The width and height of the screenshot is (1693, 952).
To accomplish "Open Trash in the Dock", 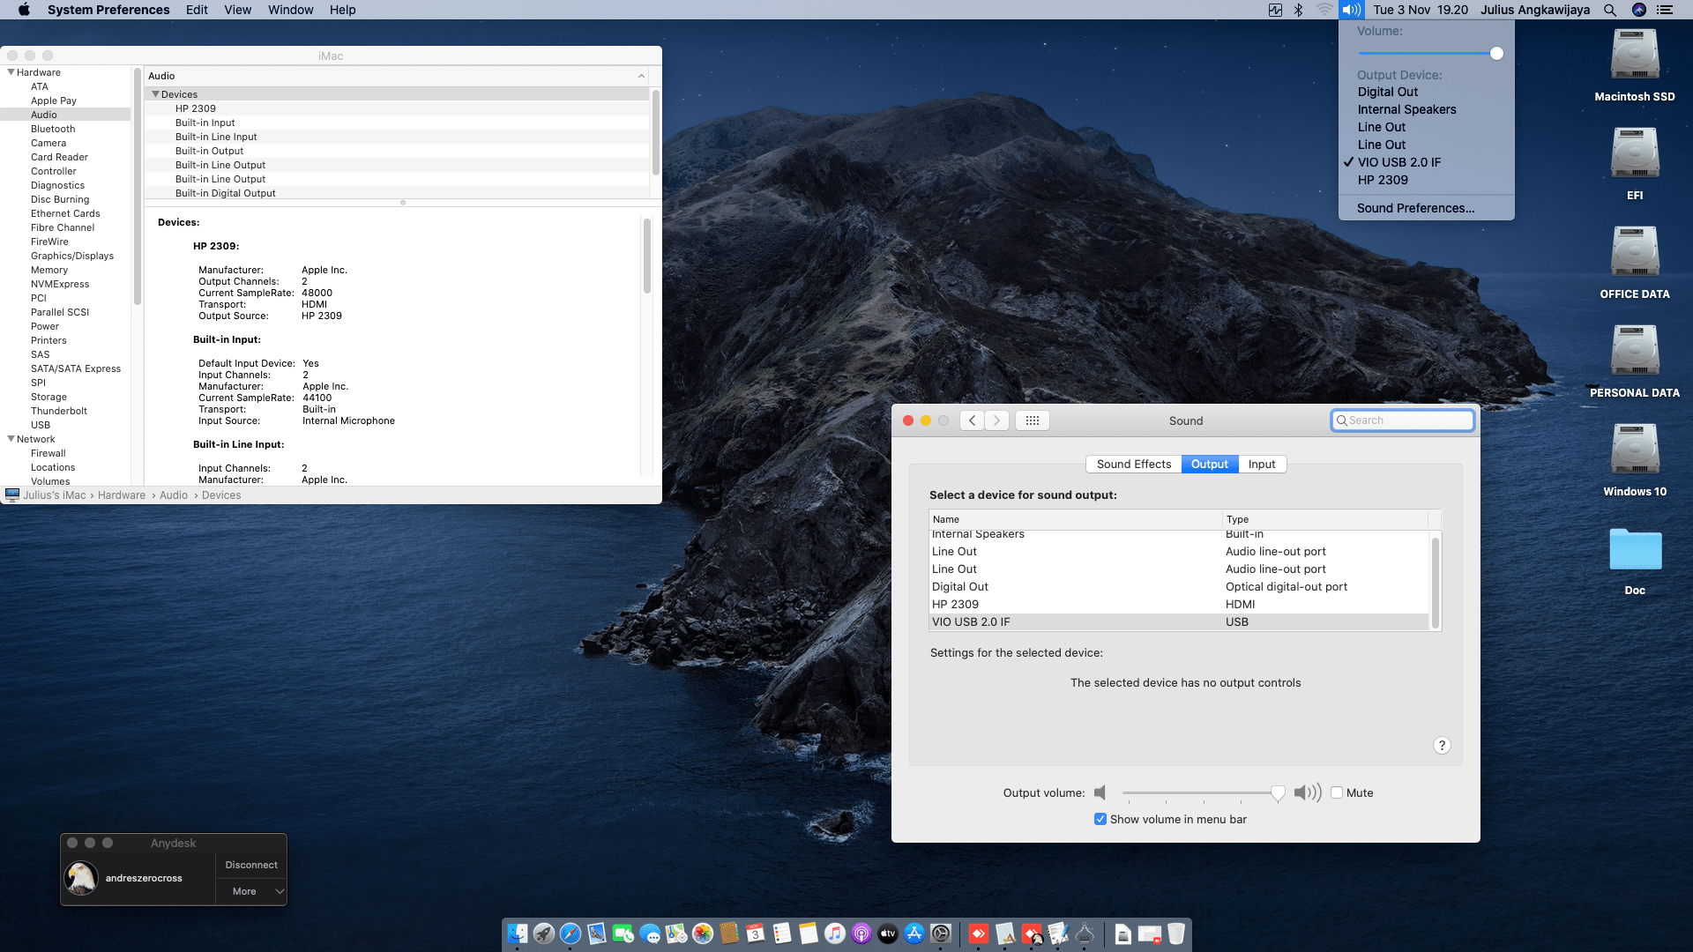I will pos(1176,933).
